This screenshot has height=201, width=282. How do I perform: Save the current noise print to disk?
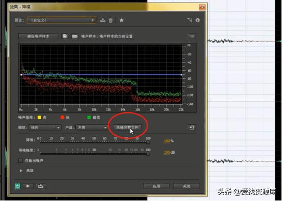point(65,36)
